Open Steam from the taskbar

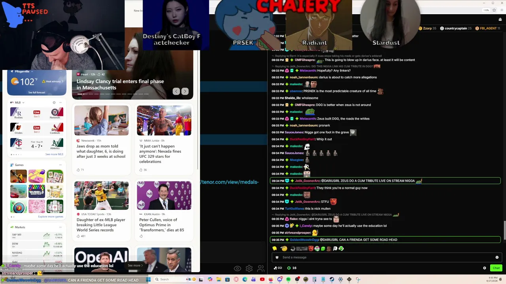click(332, 279)
